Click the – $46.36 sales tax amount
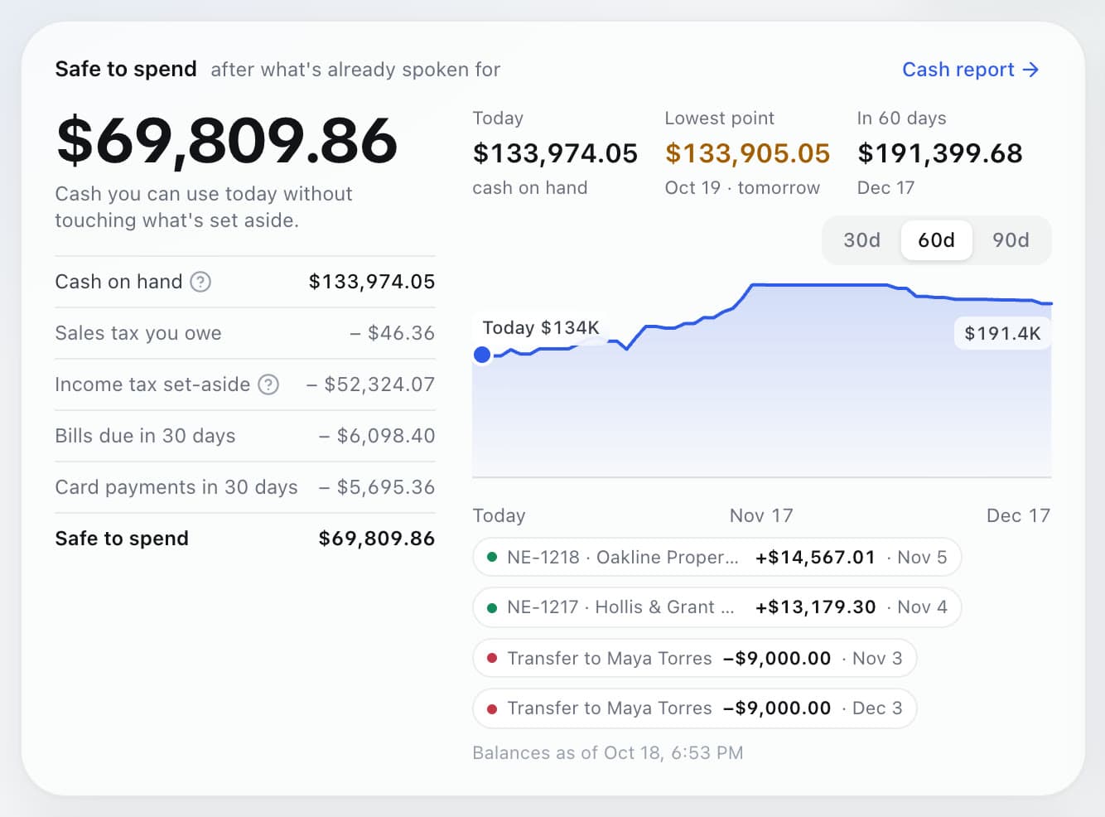Image resolution: width=1105 pixels, height=817 pixels. pos(392,333)
